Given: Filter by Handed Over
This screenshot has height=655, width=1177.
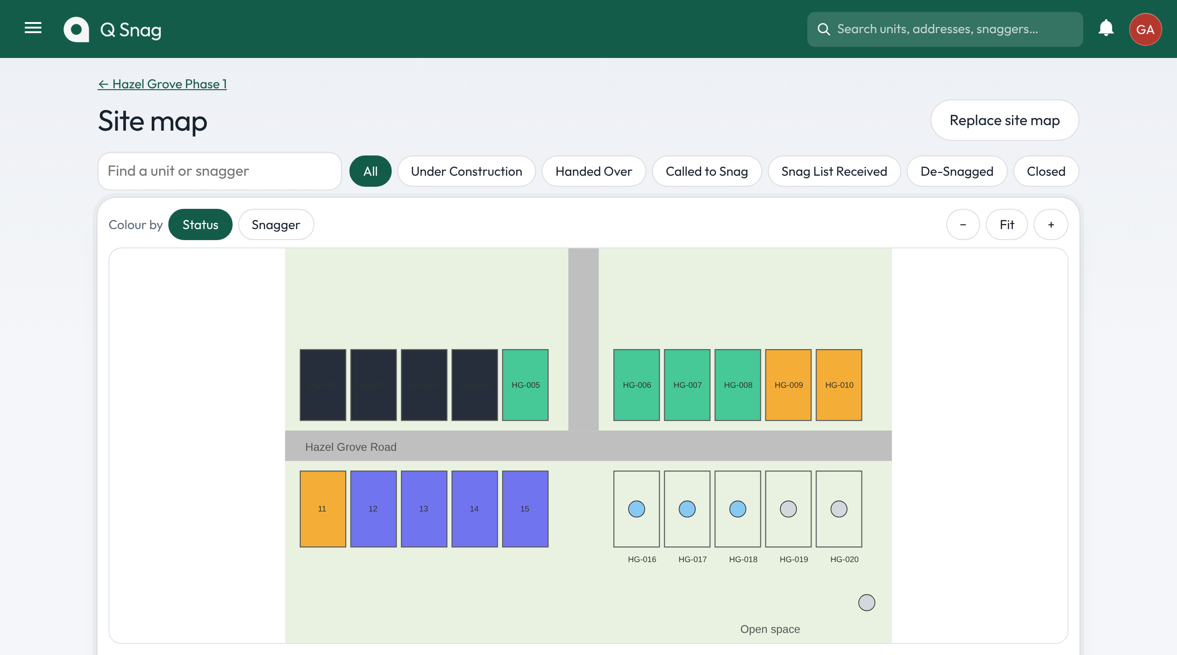Looking at the screenshot, I should [594, 171].
